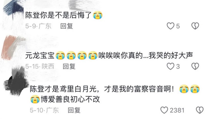
Task: Click 回复 under the 5-10 广东 comment
Action: click(x=74, y=110)
